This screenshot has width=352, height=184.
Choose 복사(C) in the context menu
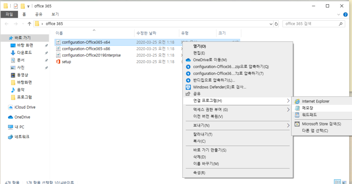(x=238, y=141)
